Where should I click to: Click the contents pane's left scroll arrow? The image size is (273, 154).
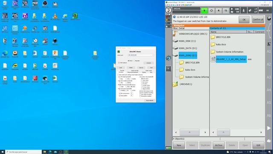pos(213,132)
